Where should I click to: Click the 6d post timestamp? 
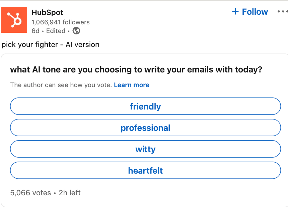tap(35, 31)
